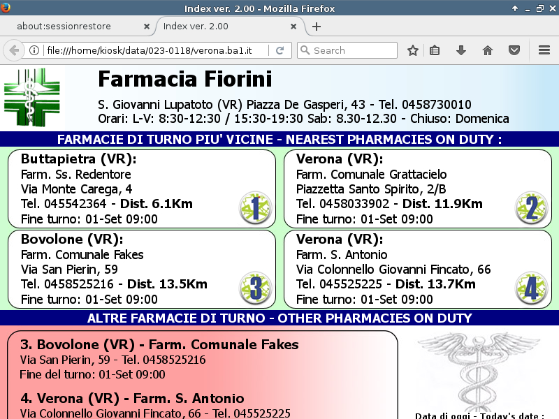Open the Firefox downloads arrow
The height and width of the screenshot is (419, 559).
click(x=460, y=50)
